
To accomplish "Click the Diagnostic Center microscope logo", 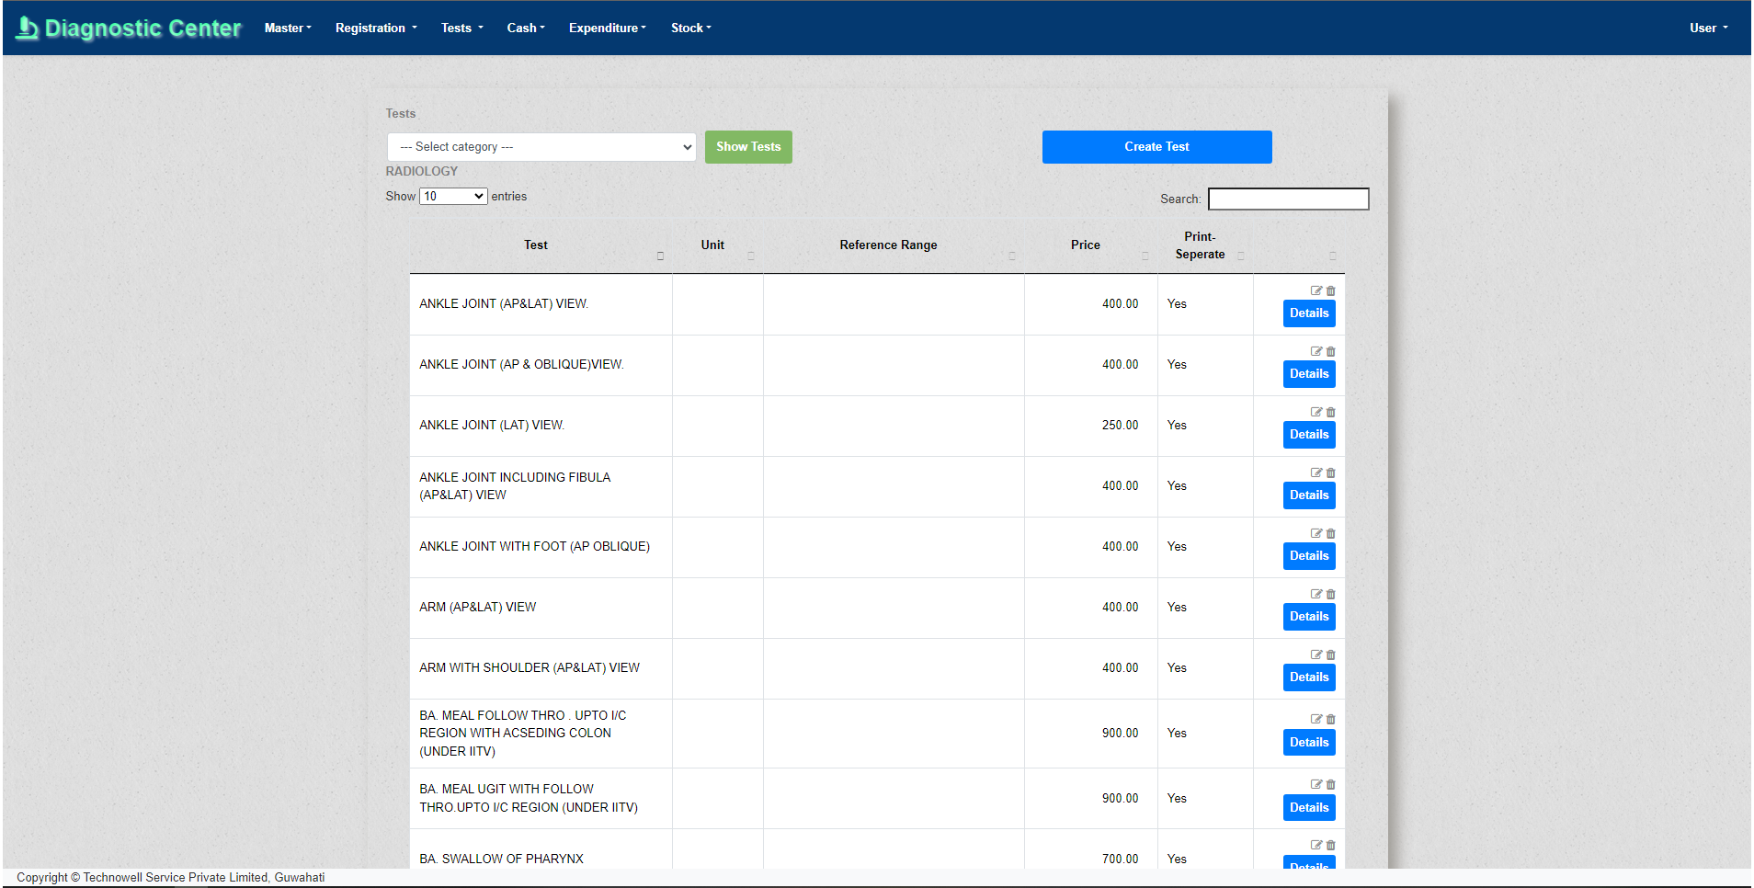I will [28, 28].
